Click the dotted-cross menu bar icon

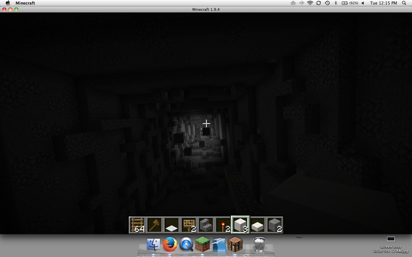(x=302, y=3)
